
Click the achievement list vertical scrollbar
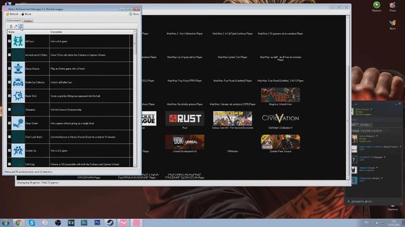coord(135,98)
